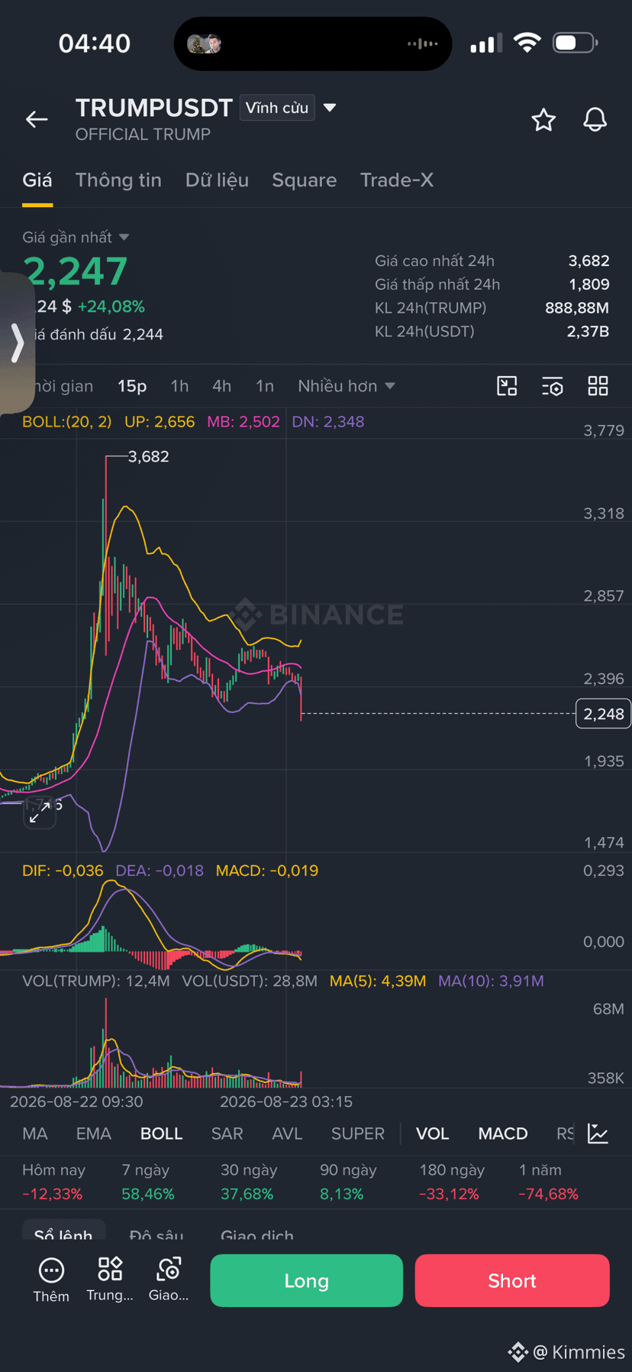Toggle the VOL sub-indicator
Image resolution: width=632 pixels, height=1372 pixels.
[432, 1134]
